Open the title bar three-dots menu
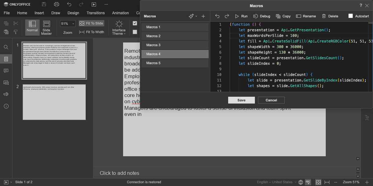The image size is (373, 186). point(106,4)
